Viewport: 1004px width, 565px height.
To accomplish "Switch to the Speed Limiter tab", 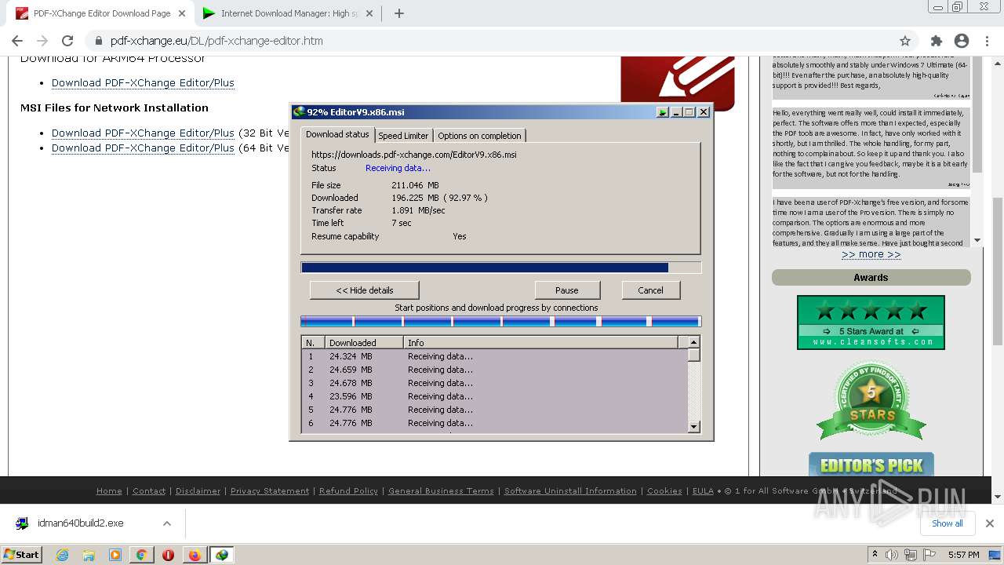I will (403, 136).
